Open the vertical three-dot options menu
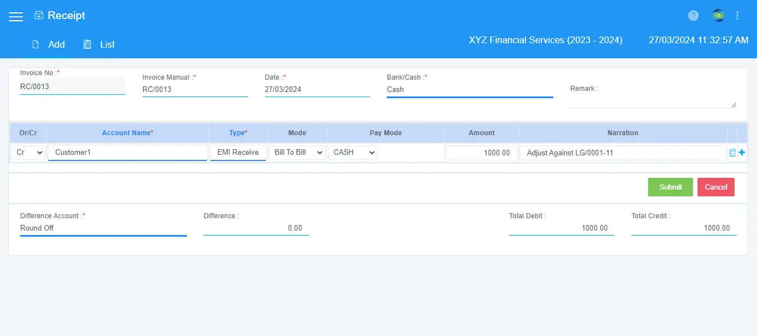The image size is (757, 336). point(737,16)
